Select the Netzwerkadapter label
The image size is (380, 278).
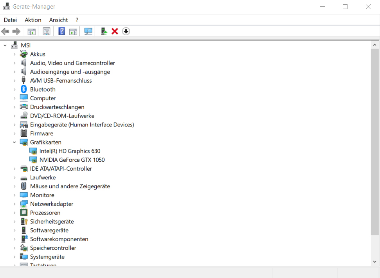[52, 204]
